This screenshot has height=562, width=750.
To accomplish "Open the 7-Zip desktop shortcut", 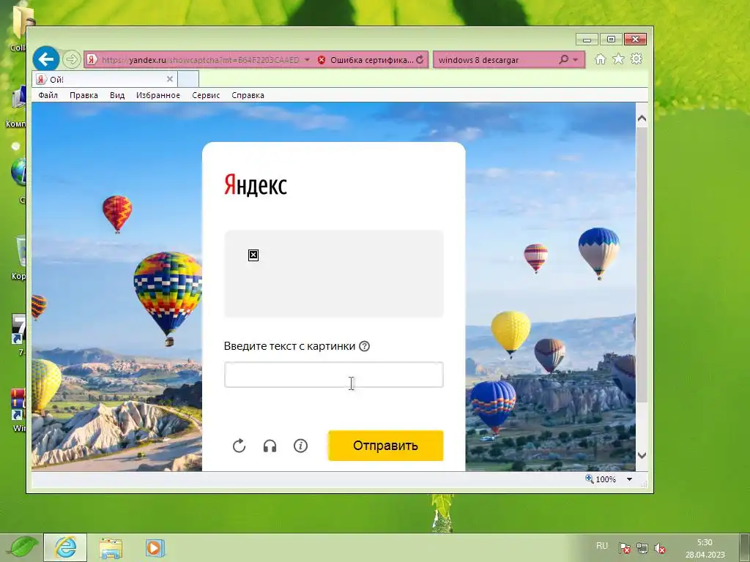I will pyautogui.click(x=19, y=334).
